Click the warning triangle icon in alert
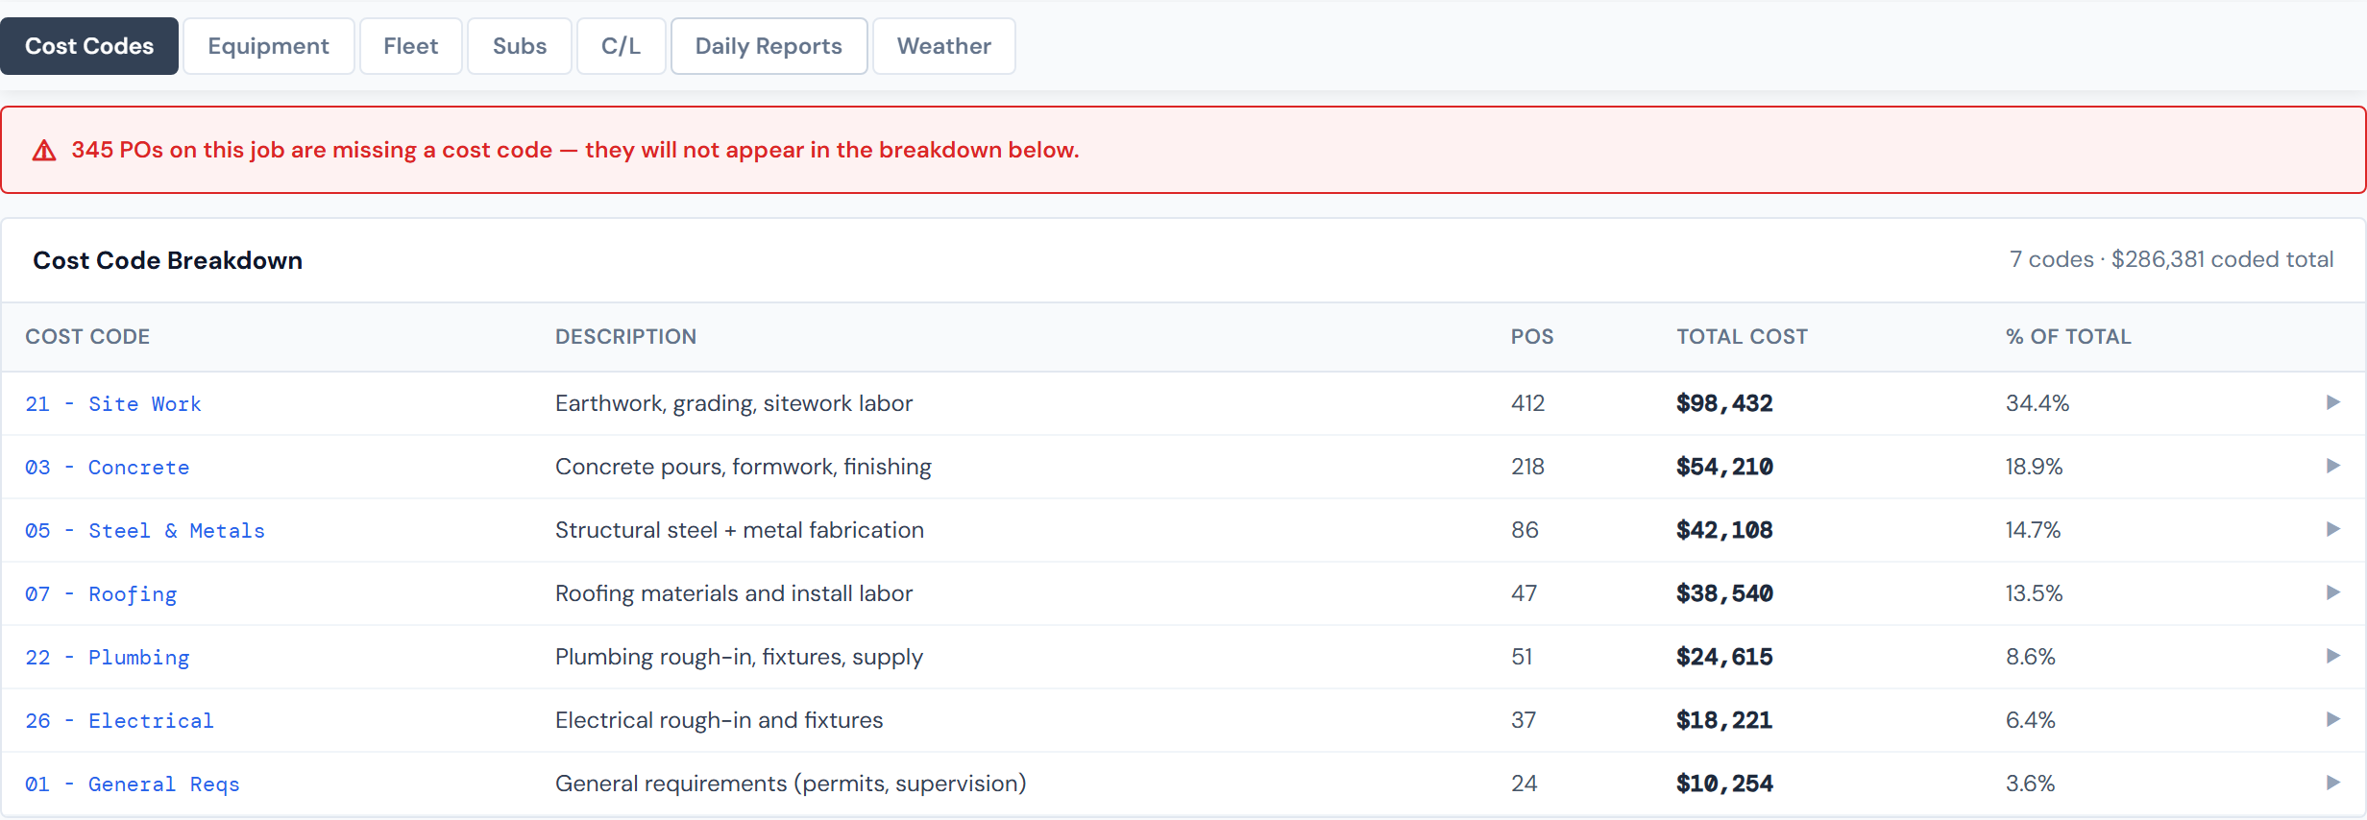The image size is (2367, 820). pyautogui.click(x=44, y=151)
